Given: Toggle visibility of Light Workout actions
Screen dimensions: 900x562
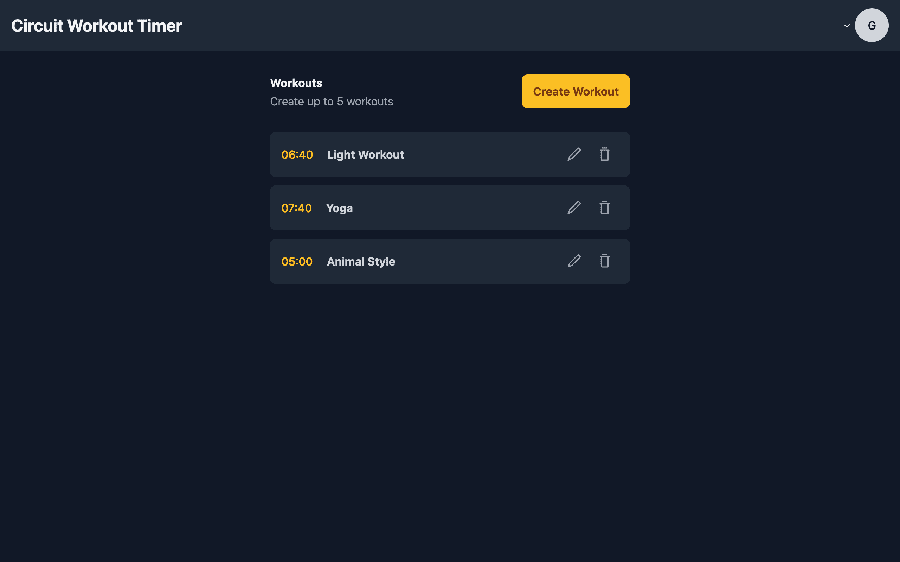Looking at the screenshot, I should [x=450, y=154].
